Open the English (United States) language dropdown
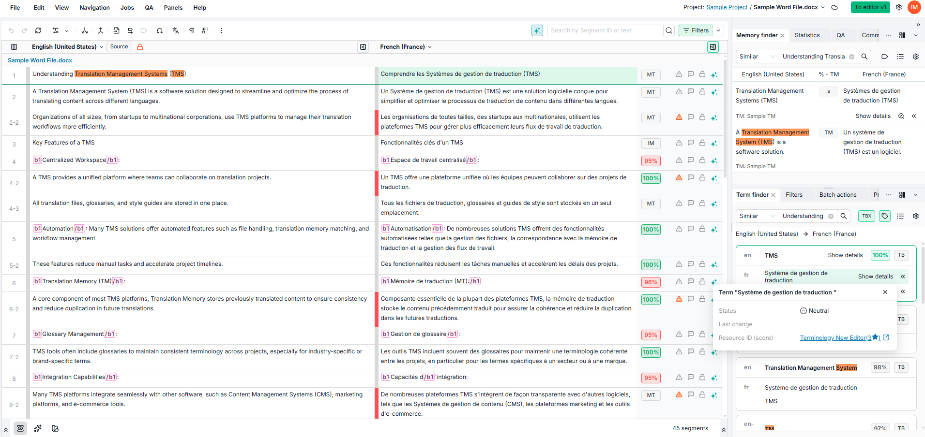The width and height of the screenshot is (925, 437). (68, 47)
